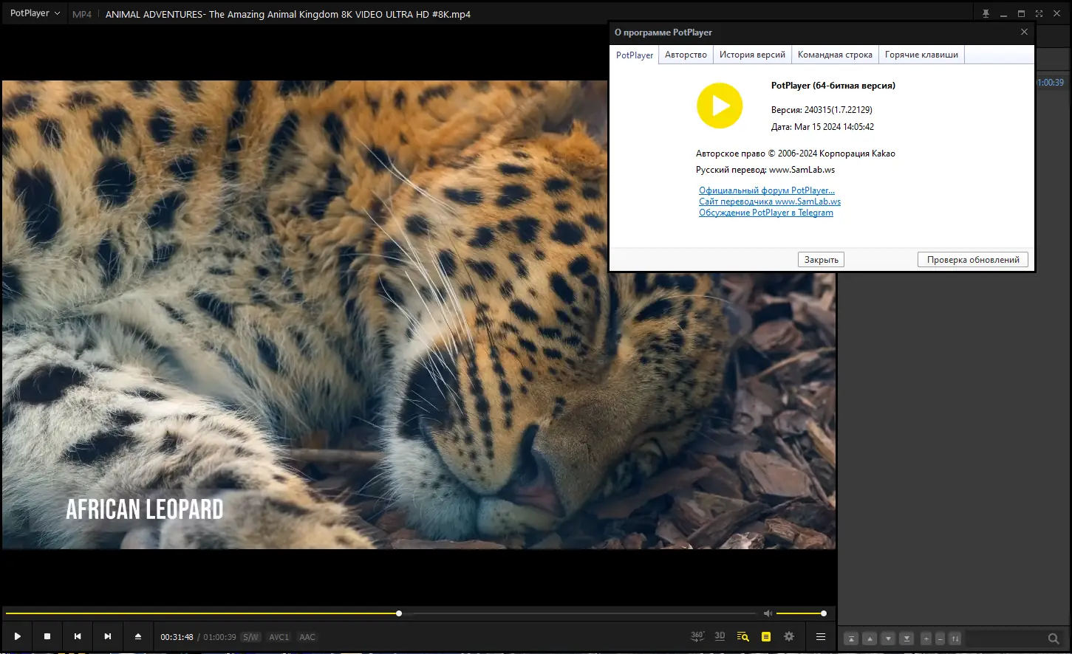The width and height of the screenshot is (1072, 654).
Task: Toggle the 3D video mode icon
Action: 720,636
